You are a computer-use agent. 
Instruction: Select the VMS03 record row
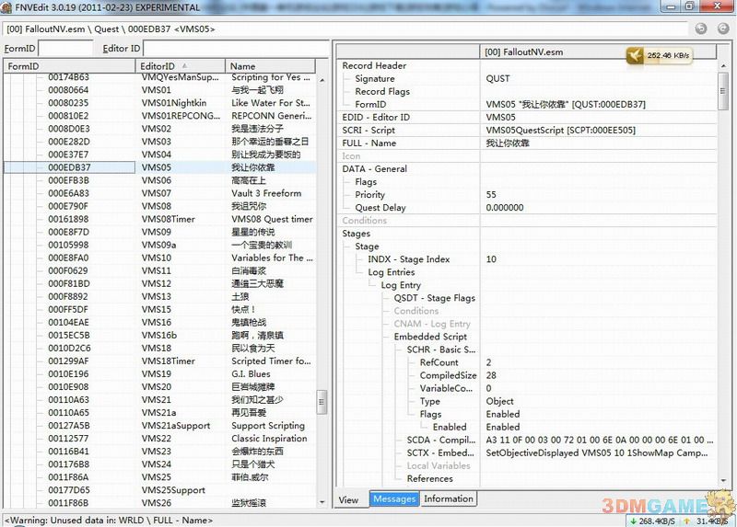point(159,142)
